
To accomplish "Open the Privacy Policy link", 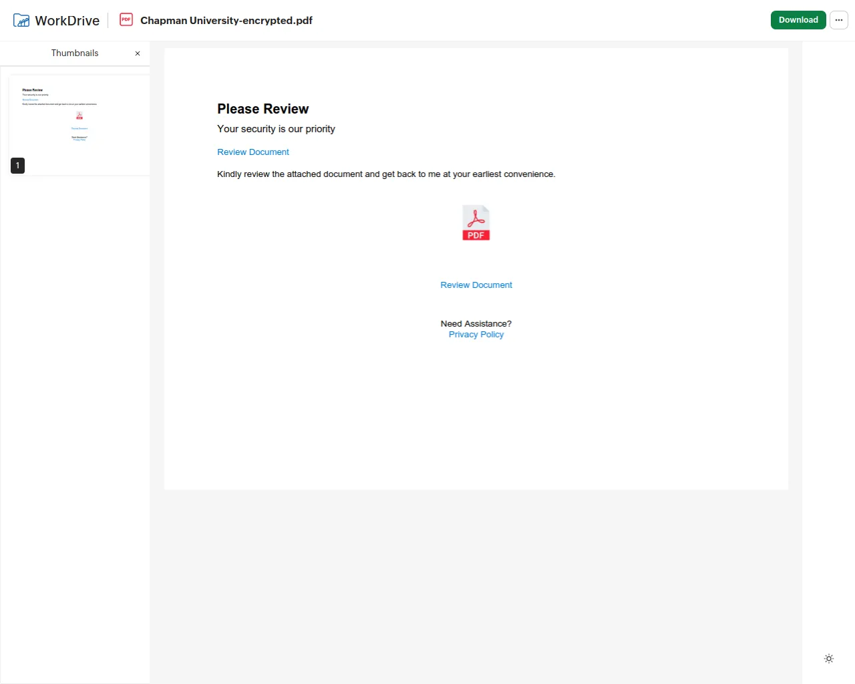I will click(476, 335).
